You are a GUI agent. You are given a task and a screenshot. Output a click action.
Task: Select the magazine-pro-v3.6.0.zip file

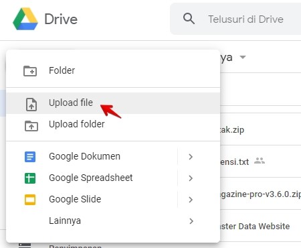coord(260,194)
